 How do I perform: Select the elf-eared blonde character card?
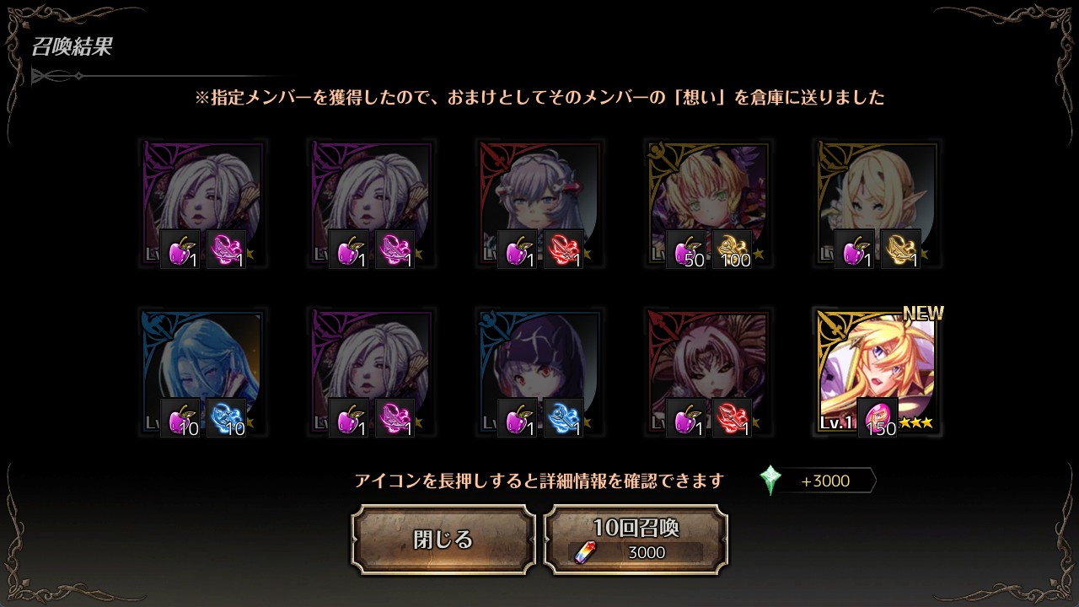pyautogui.click(x=878, y=204)
